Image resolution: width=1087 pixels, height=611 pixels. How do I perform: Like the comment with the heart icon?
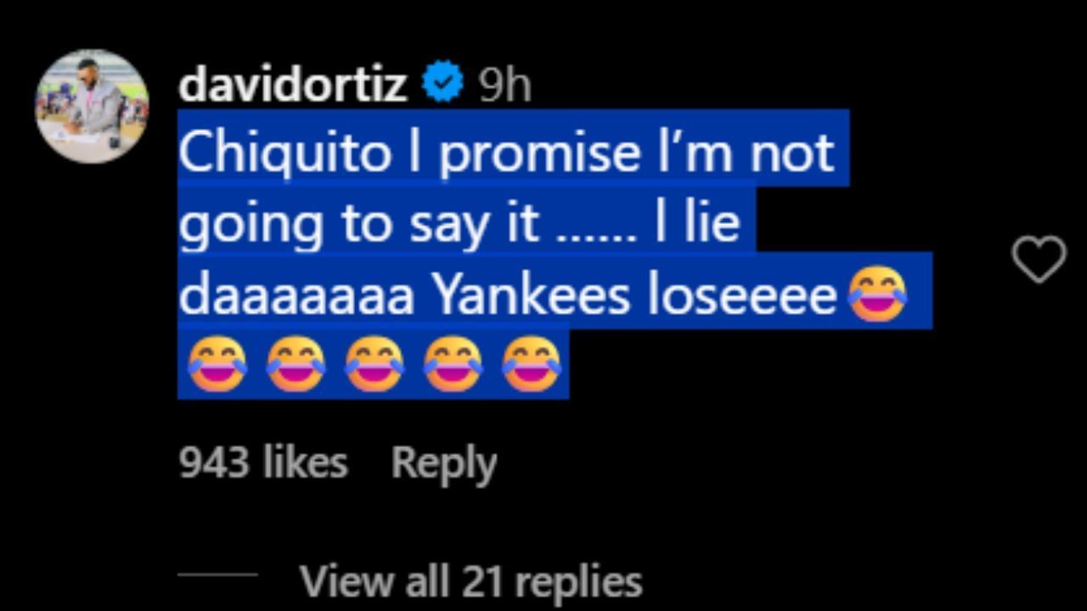[1039, 259]
